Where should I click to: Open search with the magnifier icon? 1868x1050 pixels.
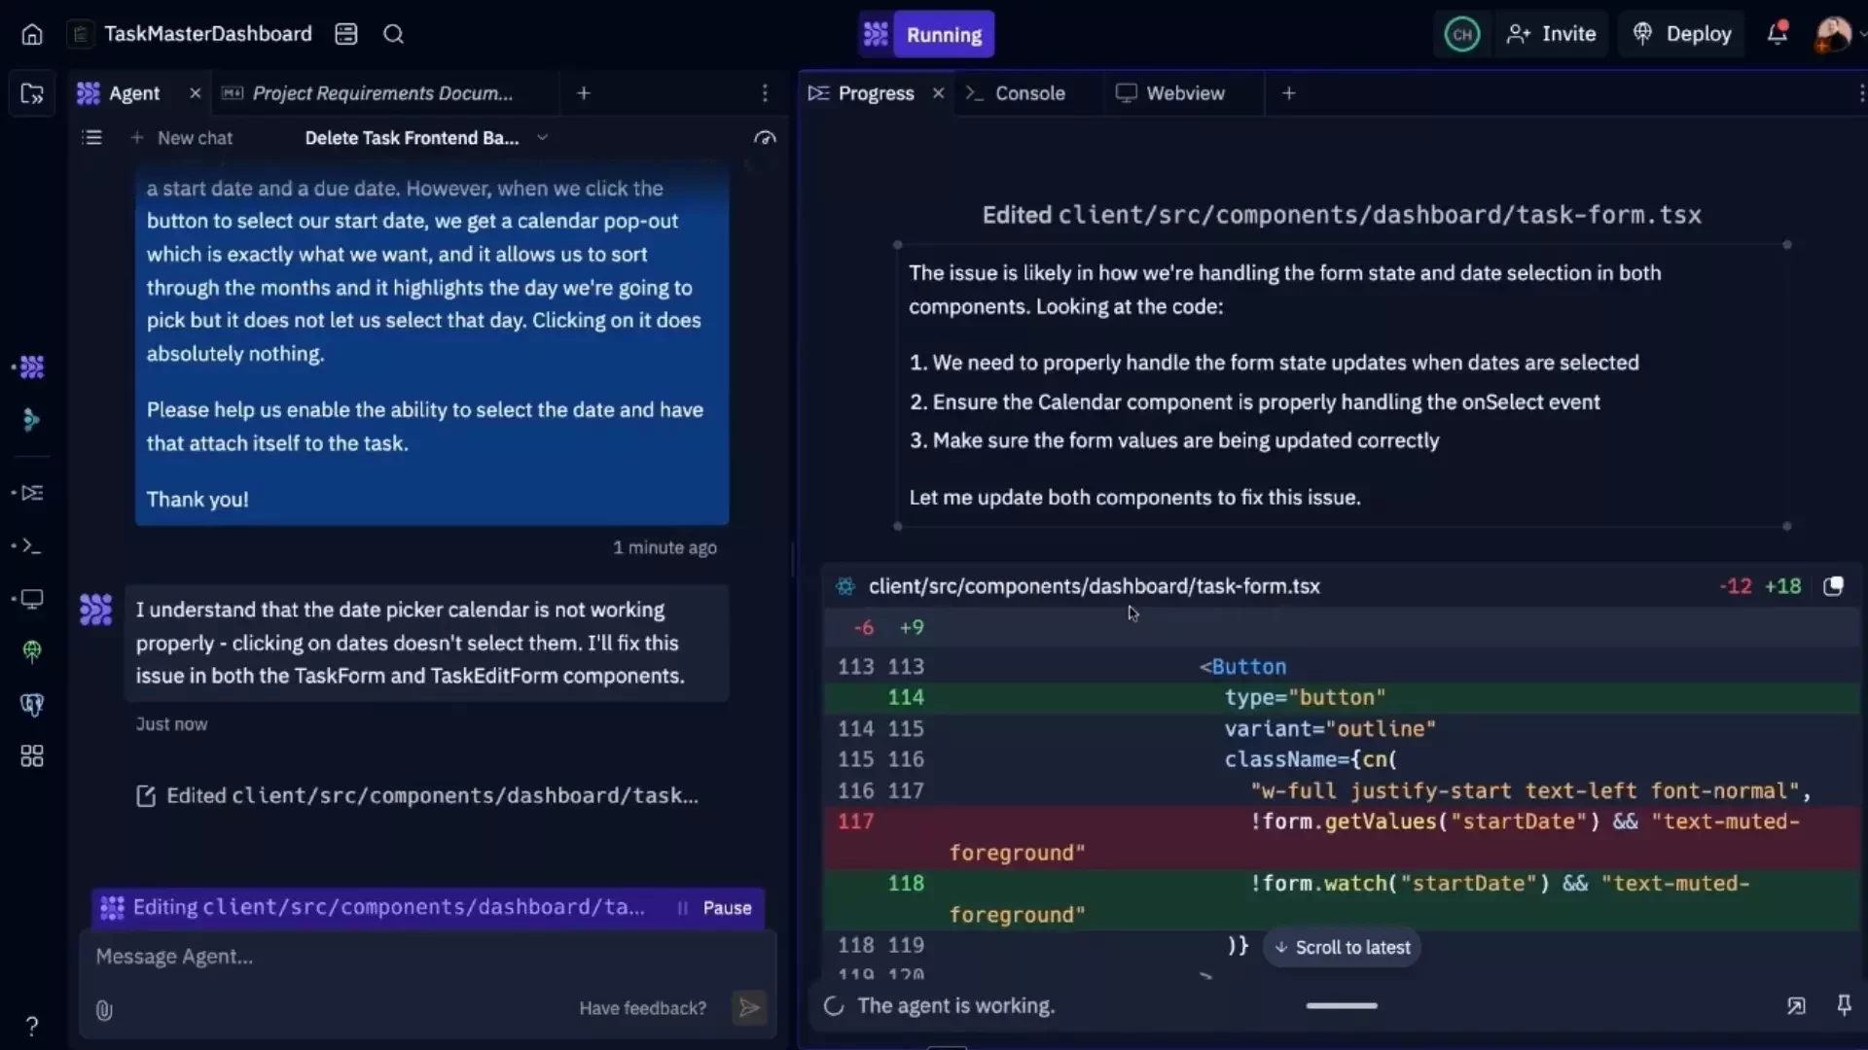click(x=393, y=33)
